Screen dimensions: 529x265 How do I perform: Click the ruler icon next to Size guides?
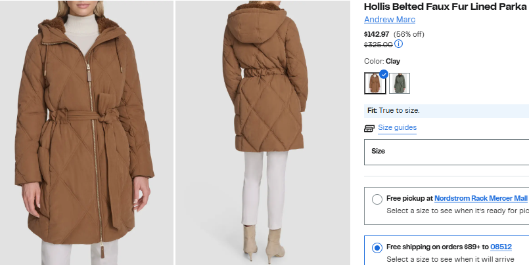pos(369,128)
